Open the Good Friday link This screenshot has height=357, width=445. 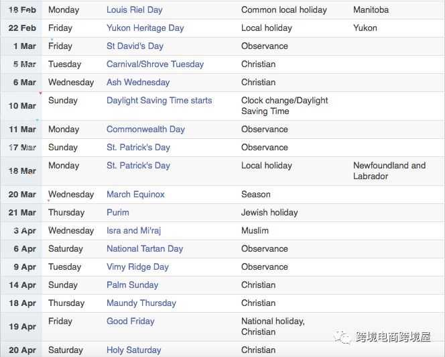(x=131, y=321)
